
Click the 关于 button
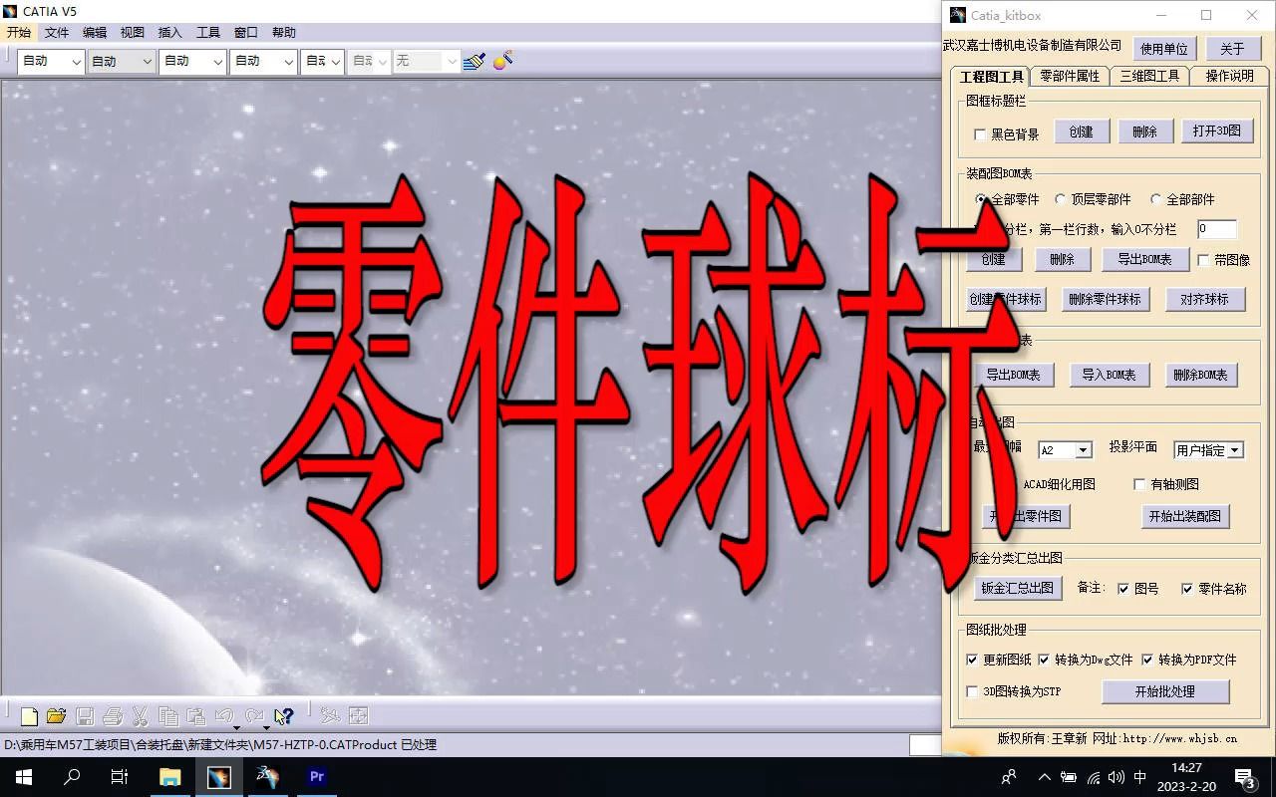pyautogui.click(x=1233, y=49)
